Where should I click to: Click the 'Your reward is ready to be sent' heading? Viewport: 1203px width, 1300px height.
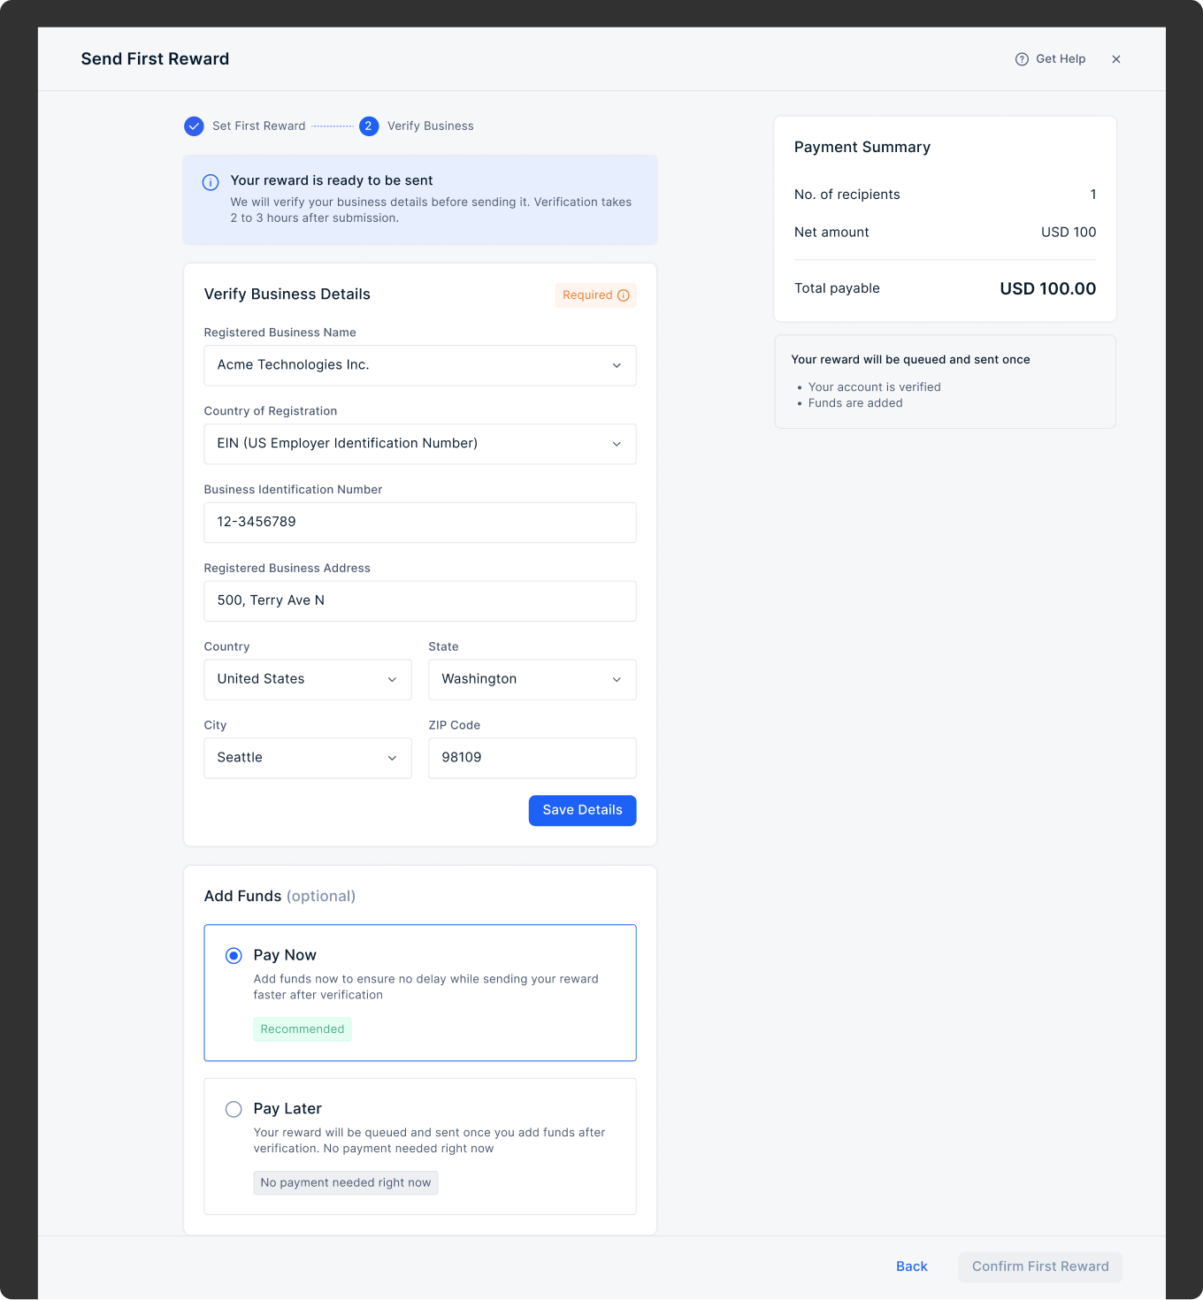[x=332, y=180]
